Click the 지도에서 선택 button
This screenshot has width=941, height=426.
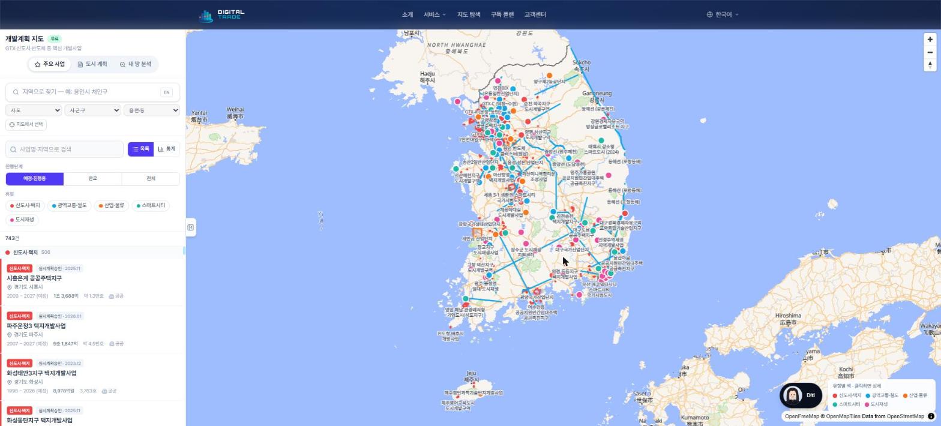click(x=26, y=125)
